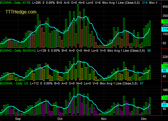Select the cyan 98 tag on NASDAQ axis

pyautogui.click(x=165, y=70)
